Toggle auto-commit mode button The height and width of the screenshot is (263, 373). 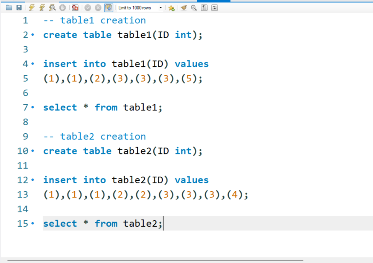(x=109, y=8)
